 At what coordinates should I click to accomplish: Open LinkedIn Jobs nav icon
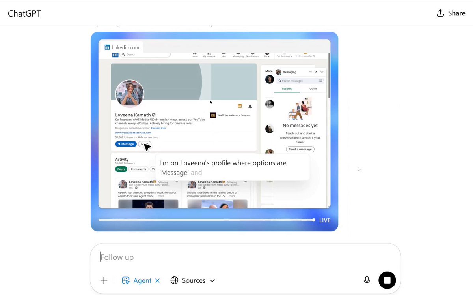click(x=223, y=54)
